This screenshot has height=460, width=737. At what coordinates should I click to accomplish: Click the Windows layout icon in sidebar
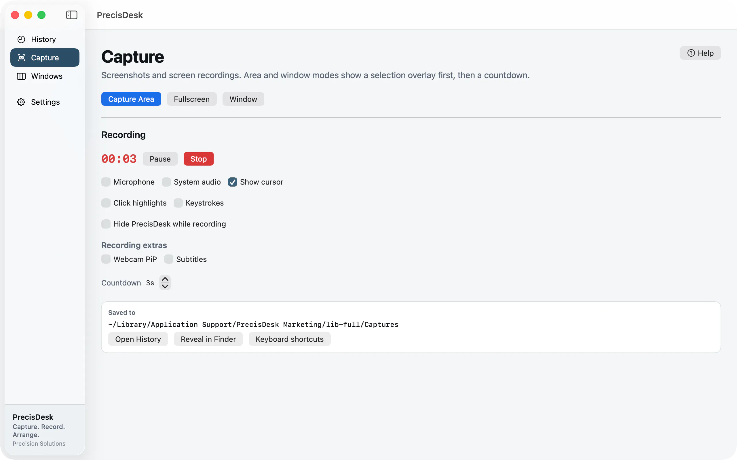pos(21,76)
